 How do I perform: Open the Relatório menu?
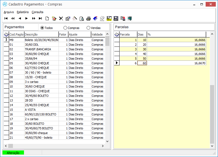[23, 12]
